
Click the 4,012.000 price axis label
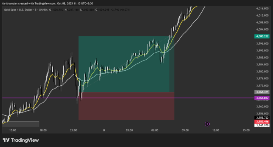pyautogui.click(x=262, y=15)
